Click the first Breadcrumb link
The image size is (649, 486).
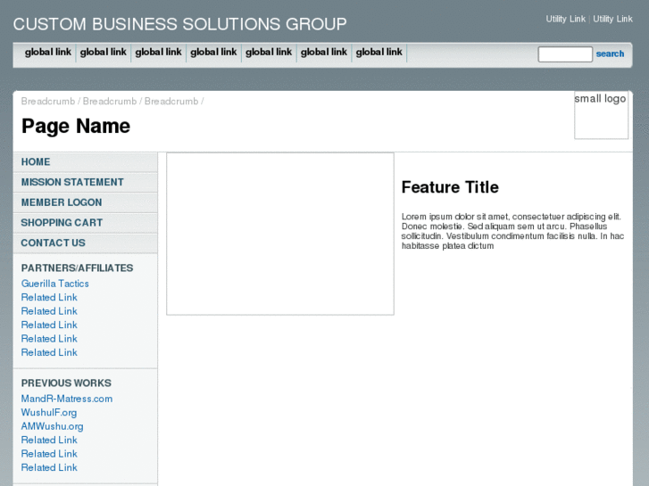pyautogui.click(x=48, y=102)
